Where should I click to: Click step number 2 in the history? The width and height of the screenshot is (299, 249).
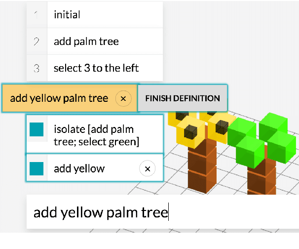tap(36, 41)
